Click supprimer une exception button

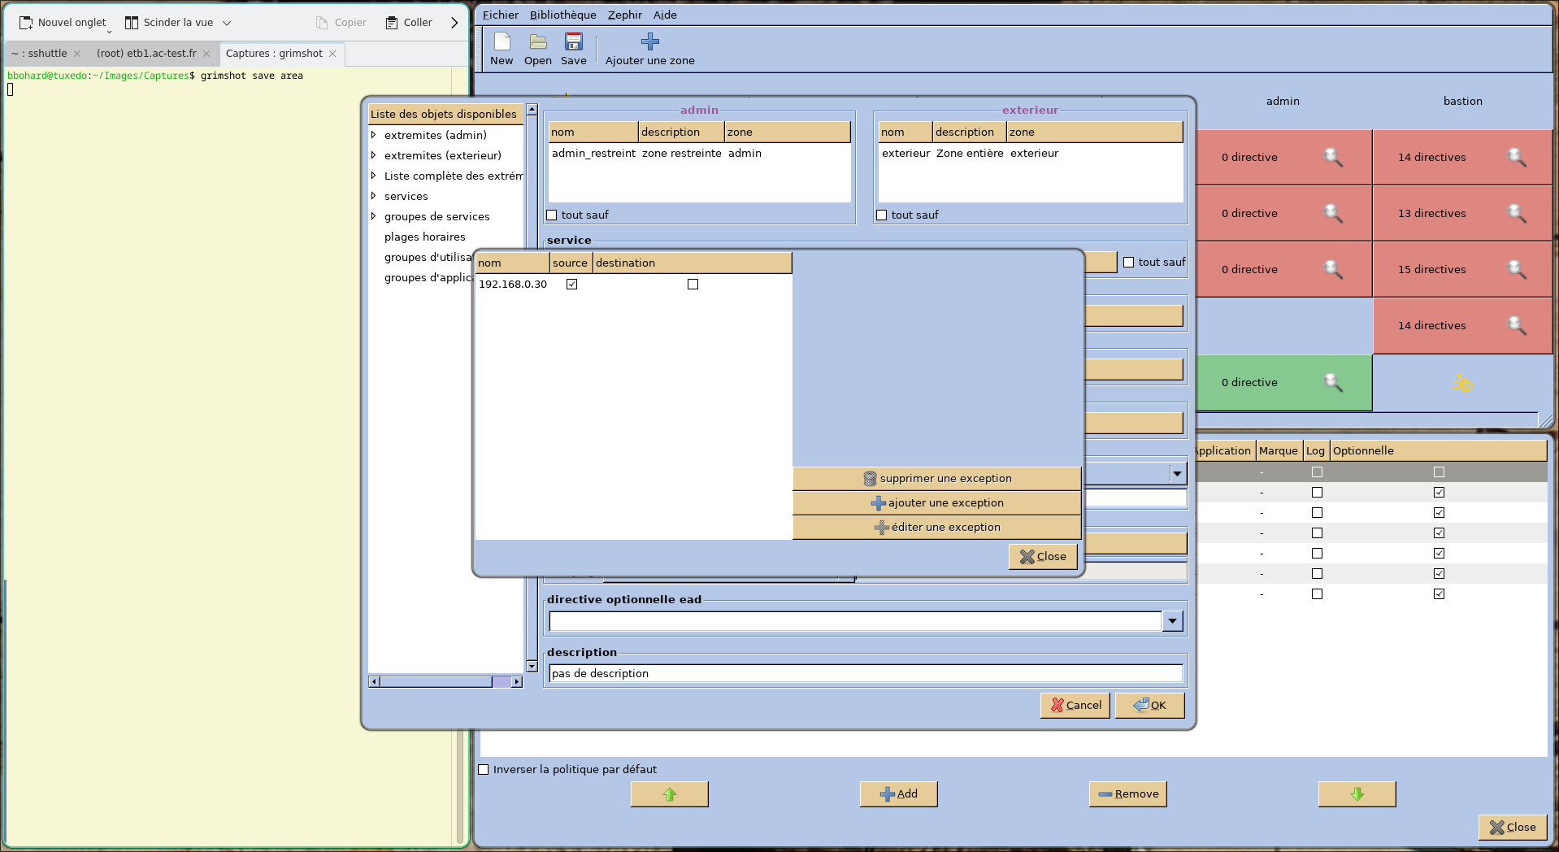[x=936, y=479]
